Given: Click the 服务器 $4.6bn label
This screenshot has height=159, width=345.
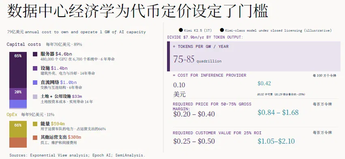Looking at the screenshot, I should tap(56, 54).
